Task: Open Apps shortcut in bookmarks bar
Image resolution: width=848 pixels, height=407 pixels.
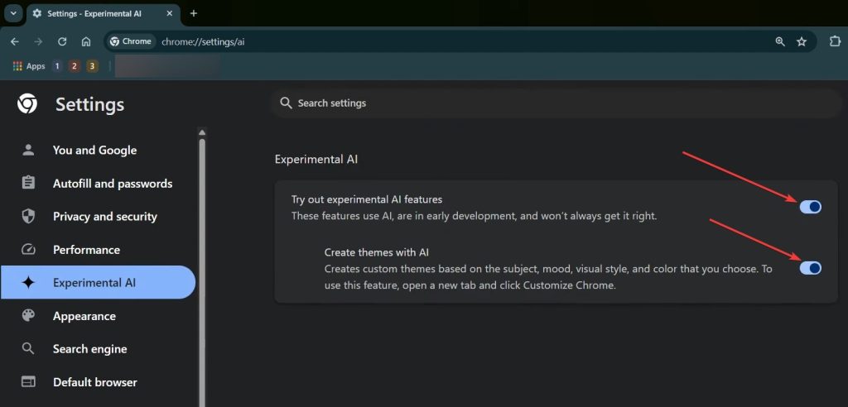Action: pos(29,66)
